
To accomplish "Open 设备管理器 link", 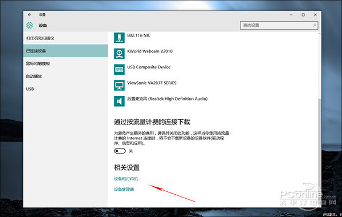I will [x=124, y=189].
